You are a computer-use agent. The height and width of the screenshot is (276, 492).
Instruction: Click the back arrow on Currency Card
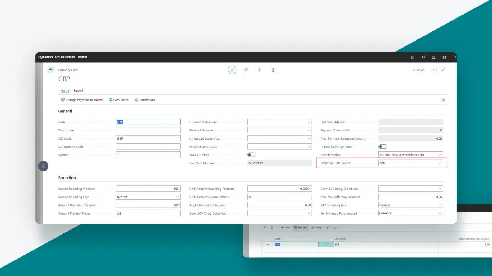(x=51, y=70)
